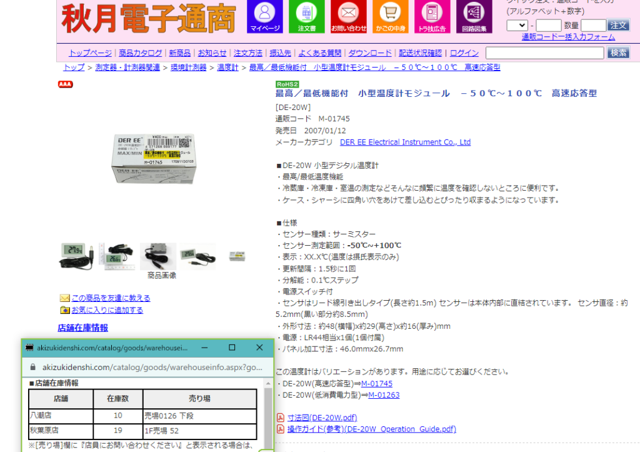Screen dimensions: 640x452
Task: Open 新商品 menu item
Action: pyautogui.click(x=179, y=53)
